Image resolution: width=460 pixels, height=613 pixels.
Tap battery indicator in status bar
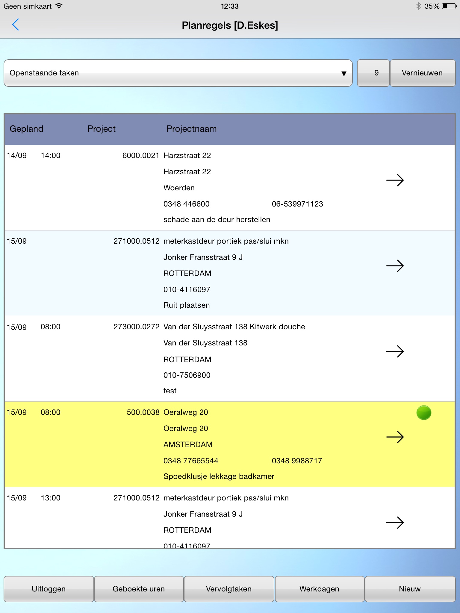[449, 6]
